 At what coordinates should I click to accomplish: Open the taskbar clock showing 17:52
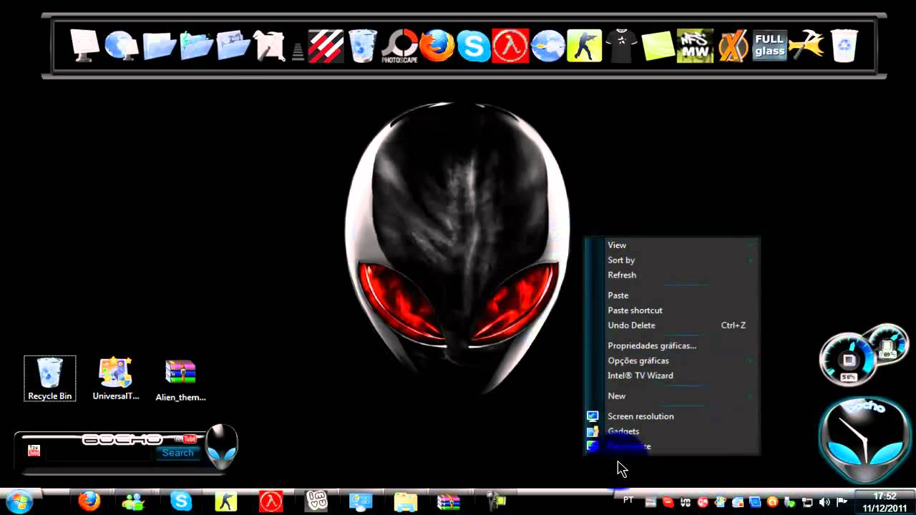point(885,502)
